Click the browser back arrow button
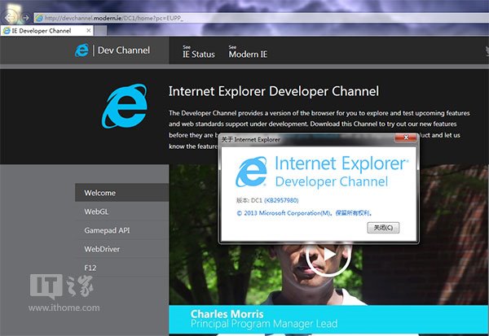The width and height of the screenshot is (489, 336). [x=10, y=17]
